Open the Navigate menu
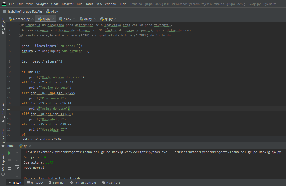 42,4
